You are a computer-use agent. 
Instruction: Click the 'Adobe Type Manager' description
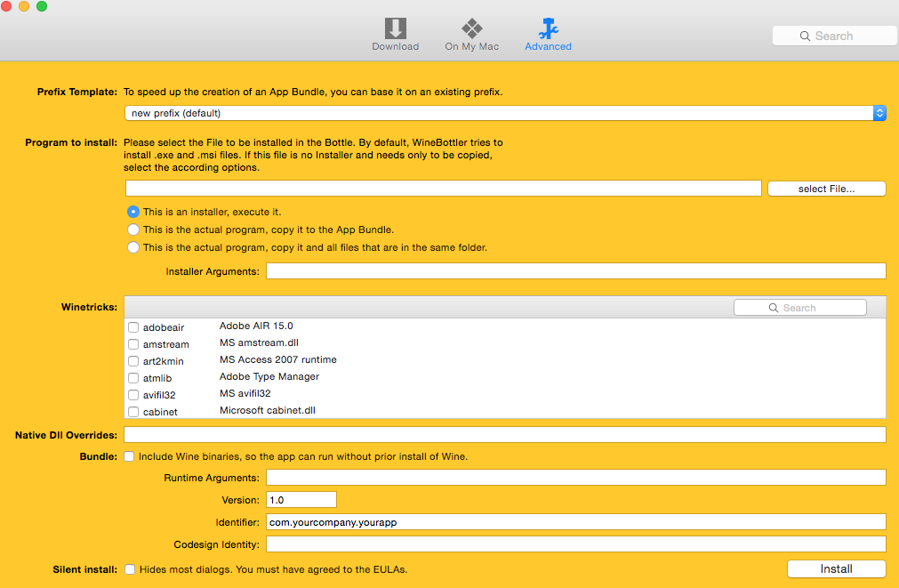(x=269, y=376)
